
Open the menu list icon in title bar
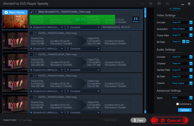tap(167, 4)
